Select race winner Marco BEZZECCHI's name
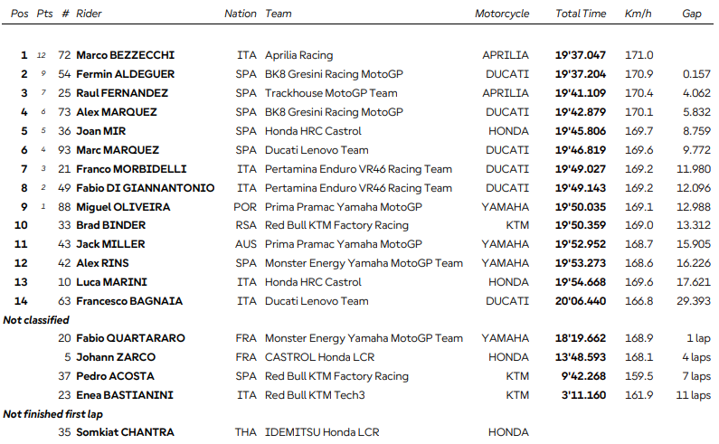Image resolution: width=719 pixels, height=444 pixels. tap(127, 55)
